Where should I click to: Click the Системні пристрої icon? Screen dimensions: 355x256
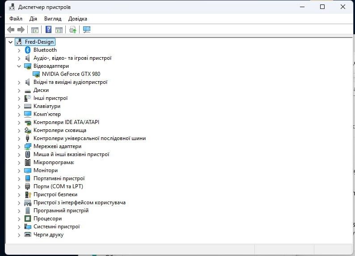(x=28, y=227)
